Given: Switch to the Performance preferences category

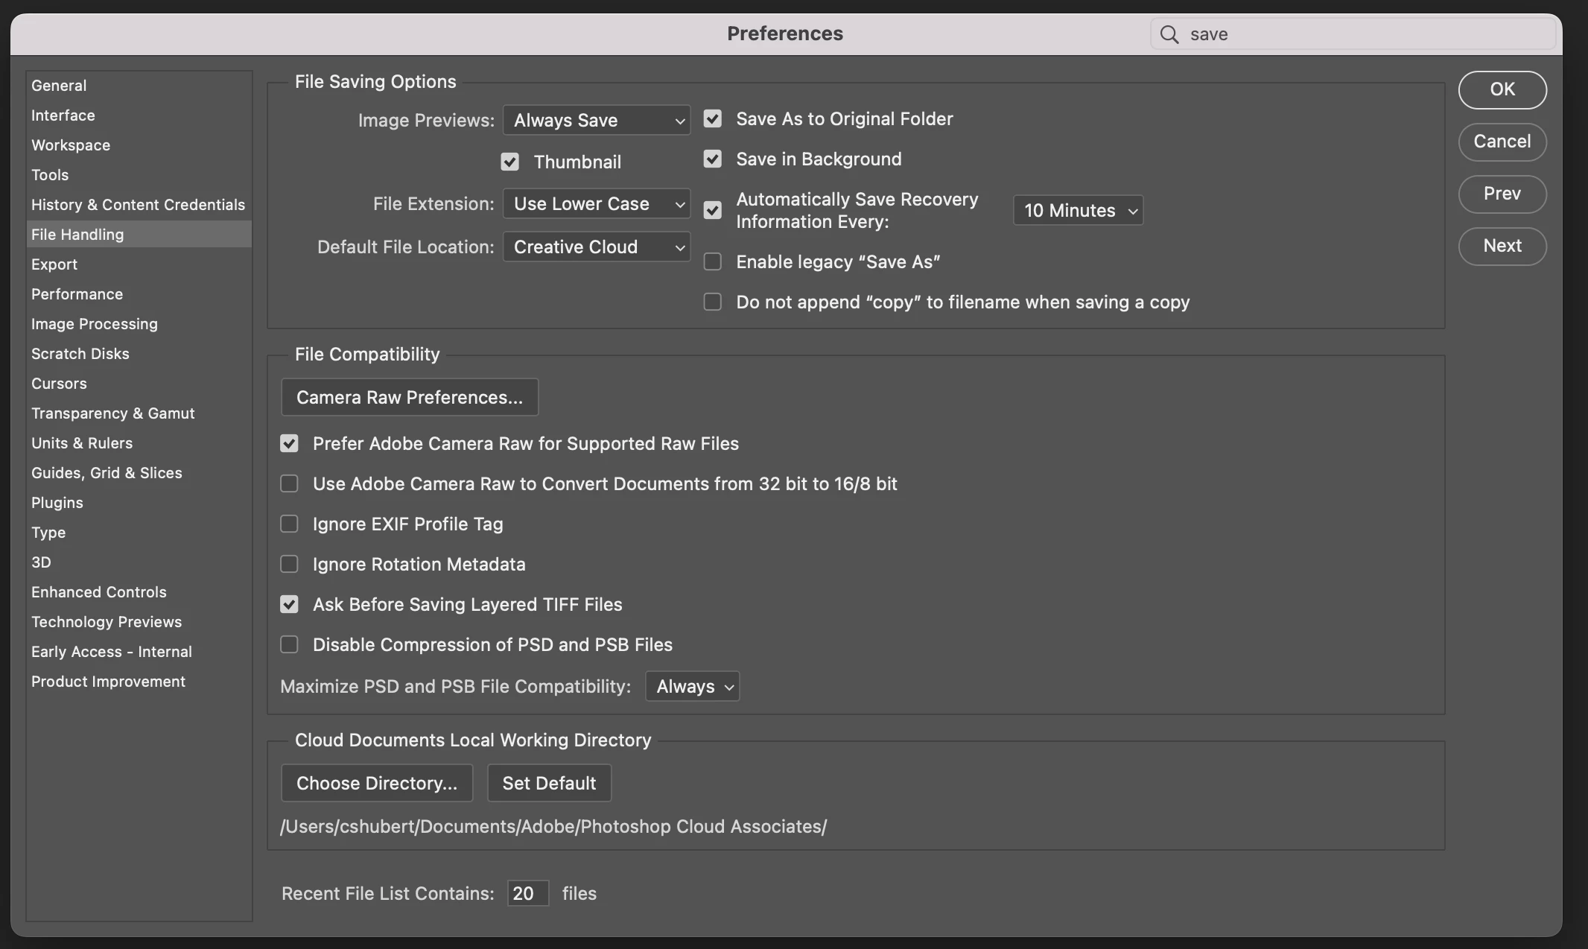Looking at the screenshot, I should pyautogui.click(x=77, y=294).
